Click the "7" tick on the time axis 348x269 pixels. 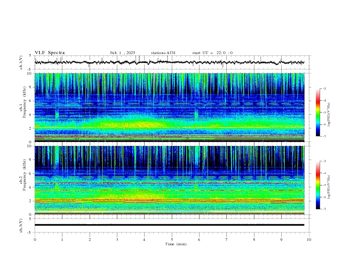[x=227, y=240]
